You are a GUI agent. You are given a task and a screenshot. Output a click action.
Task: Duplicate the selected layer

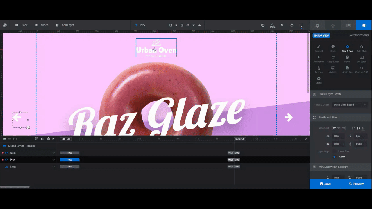click(170, 25)
